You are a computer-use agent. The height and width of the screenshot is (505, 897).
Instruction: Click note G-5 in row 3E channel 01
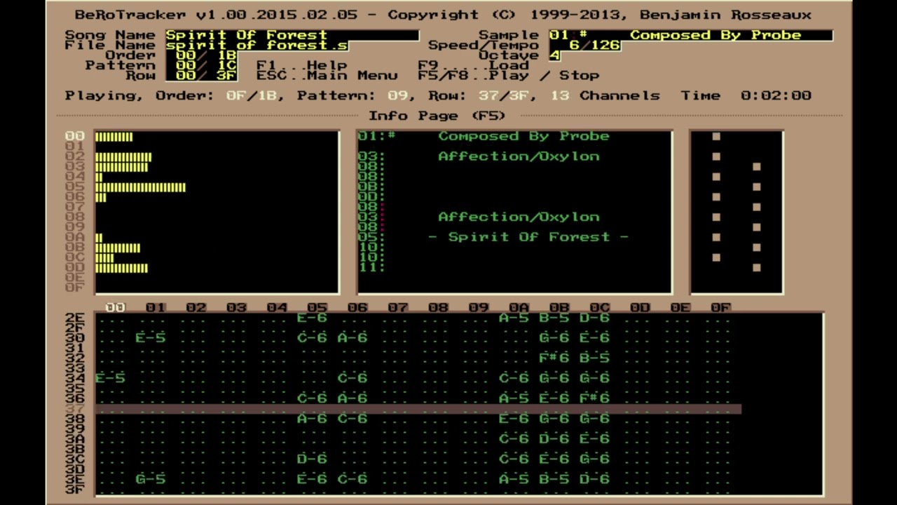tap(150, 479)
